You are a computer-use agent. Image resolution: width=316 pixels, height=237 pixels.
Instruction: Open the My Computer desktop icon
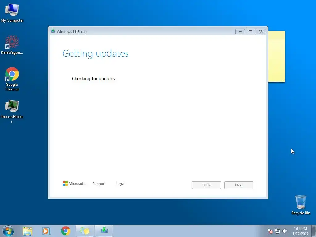(12, 13)
